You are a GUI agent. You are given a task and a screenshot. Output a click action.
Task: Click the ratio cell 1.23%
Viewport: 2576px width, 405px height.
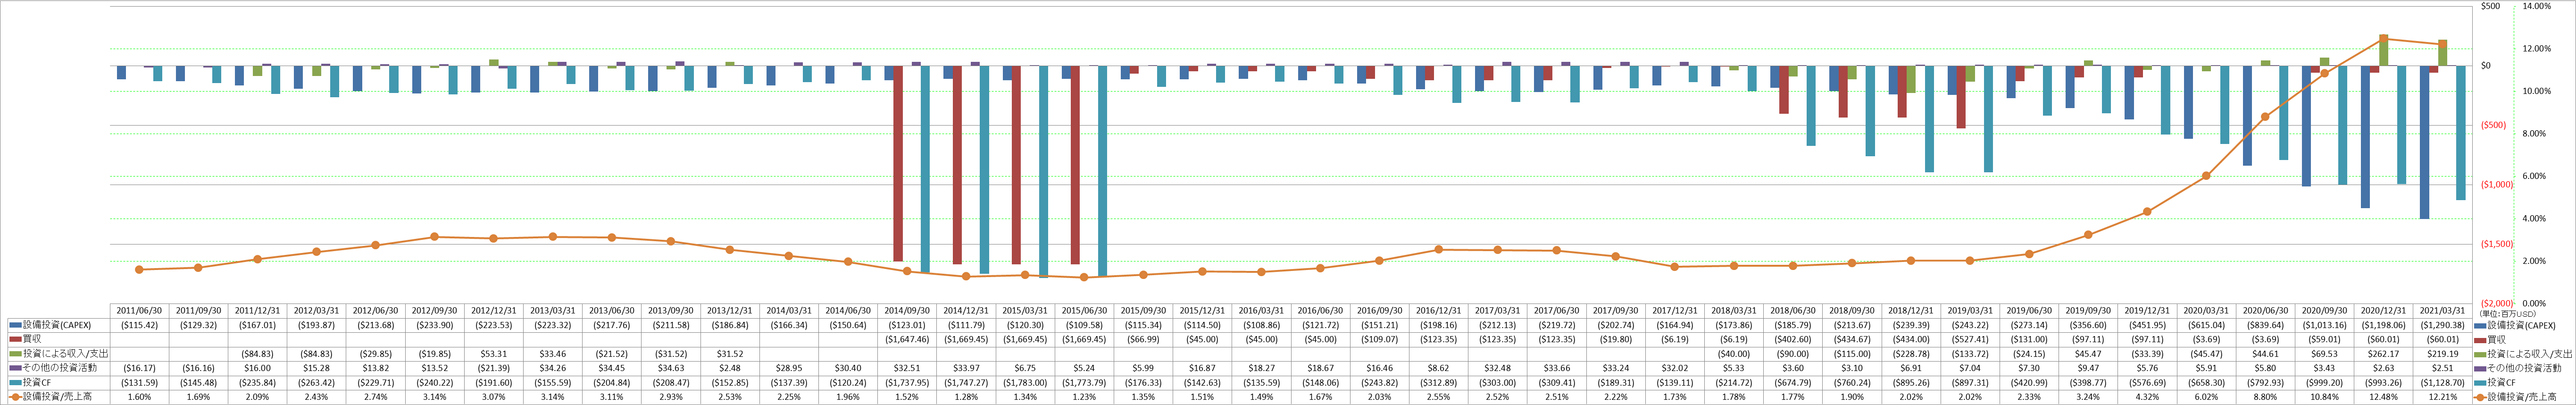point(1084,397)
